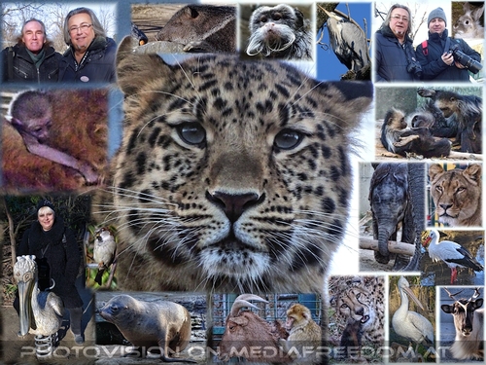
Task: Open the small rabbit photo in the corner
Action: [468, 20]
